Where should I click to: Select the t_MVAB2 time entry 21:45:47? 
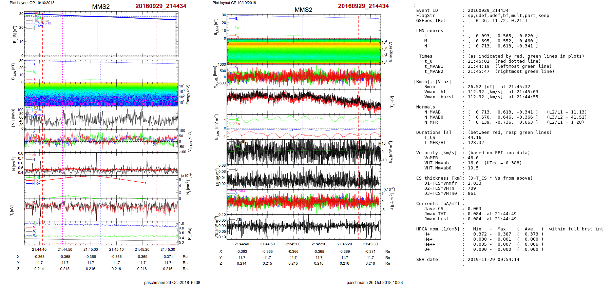pyautogui.click(x=478, y=72)
